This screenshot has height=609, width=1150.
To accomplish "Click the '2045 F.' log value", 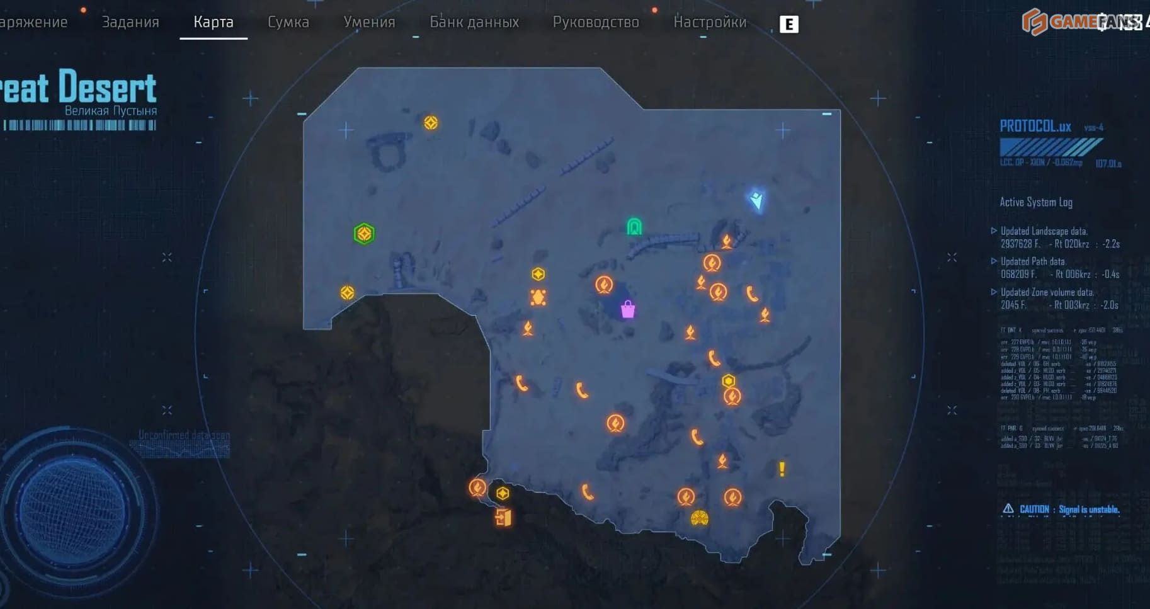I will [1013, 305].
